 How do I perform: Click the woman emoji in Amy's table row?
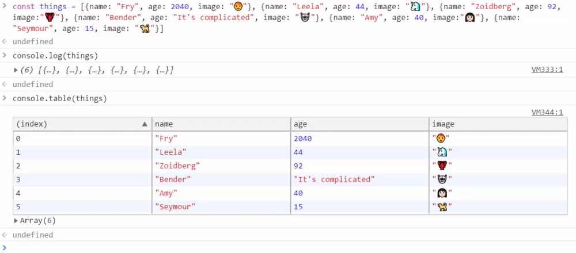click(x=441, y=194)
